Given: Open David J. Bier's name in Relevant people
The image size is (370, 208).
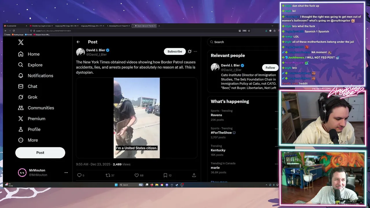Looking at the screenshot, I should click(230, 65).
